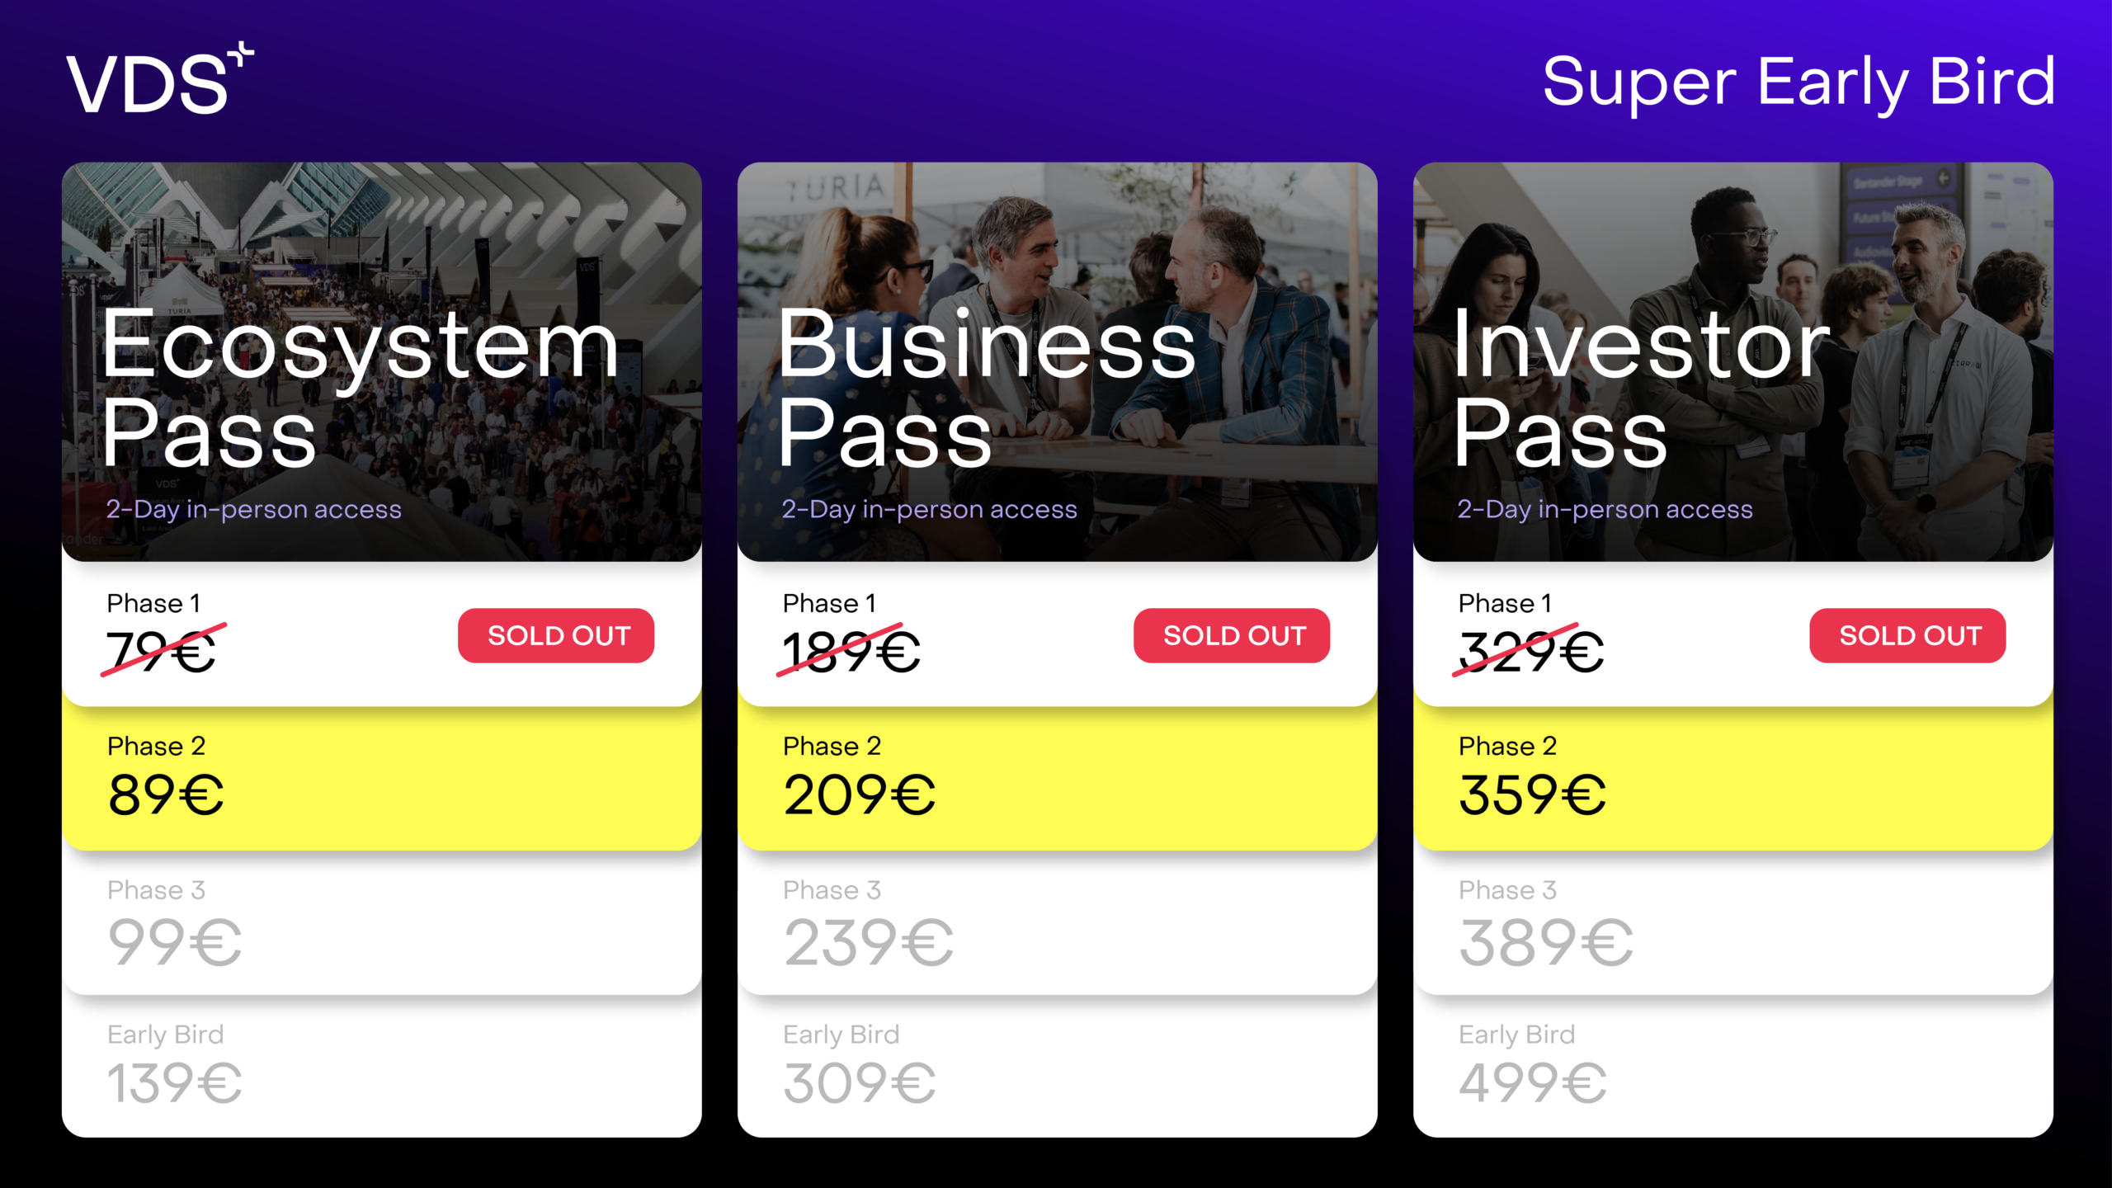Click the Super Early Bird heading

pyautogui.click(x=1798, y=82)
